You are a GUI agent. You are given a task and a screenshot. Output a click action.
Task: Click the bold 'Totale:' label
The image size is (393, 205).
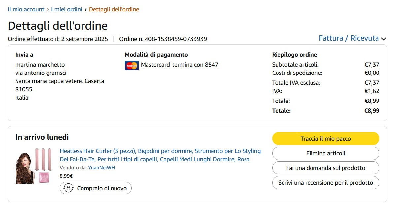281,111
